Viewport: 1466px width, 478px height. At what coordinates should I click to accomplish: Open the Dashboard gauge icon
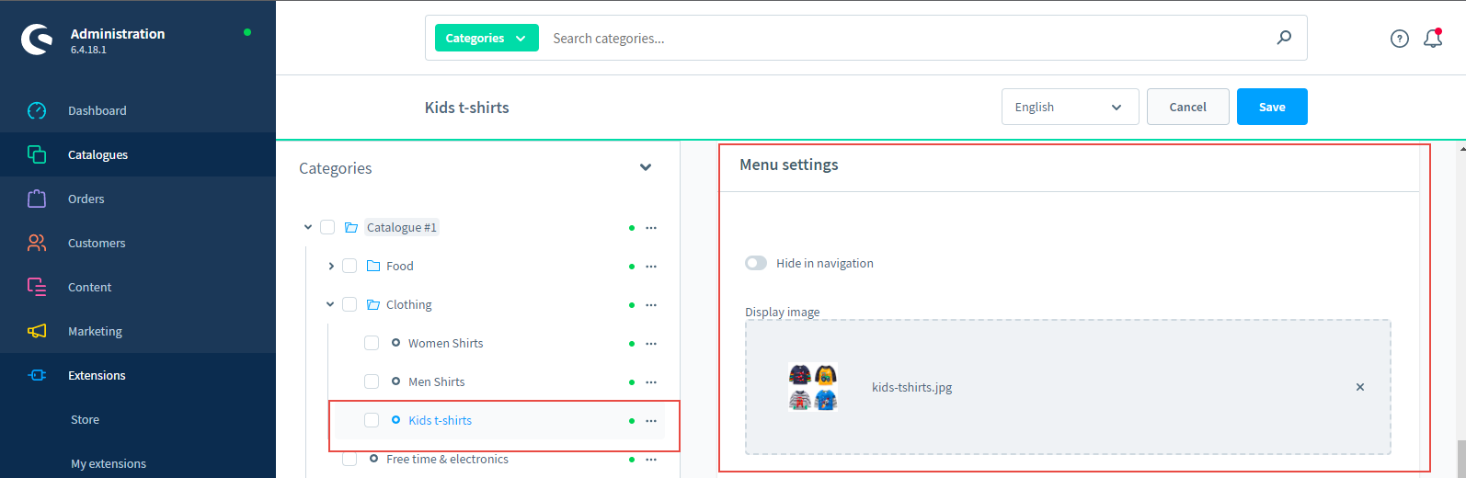(37, 110)
